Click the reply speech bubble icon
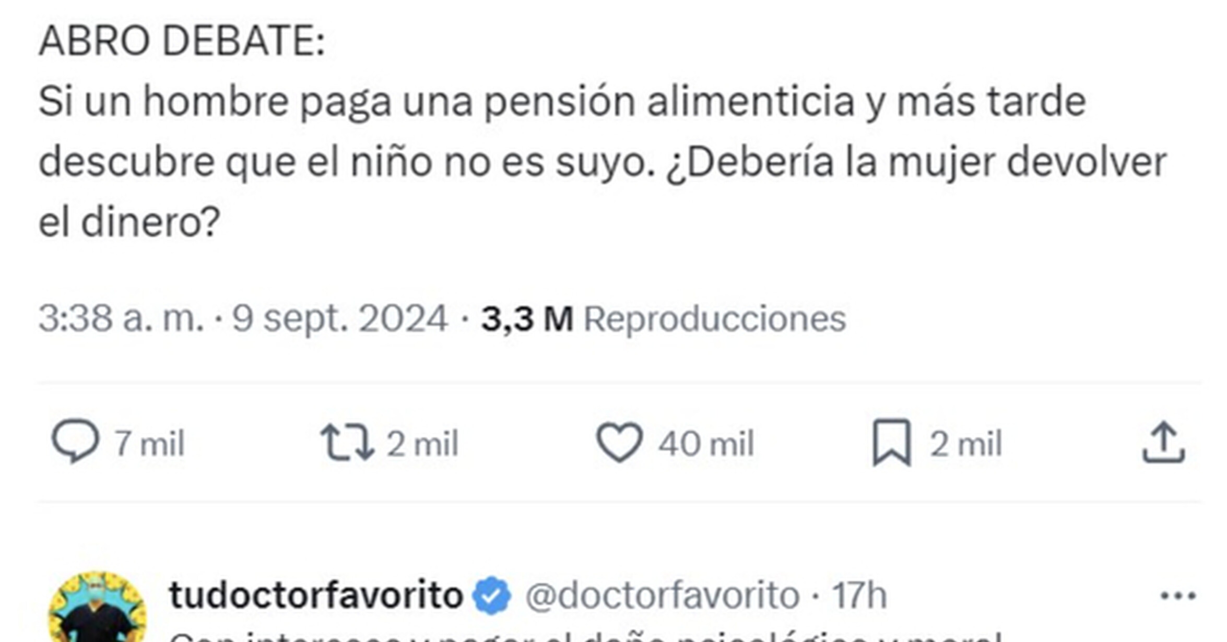 coord(75,442)
